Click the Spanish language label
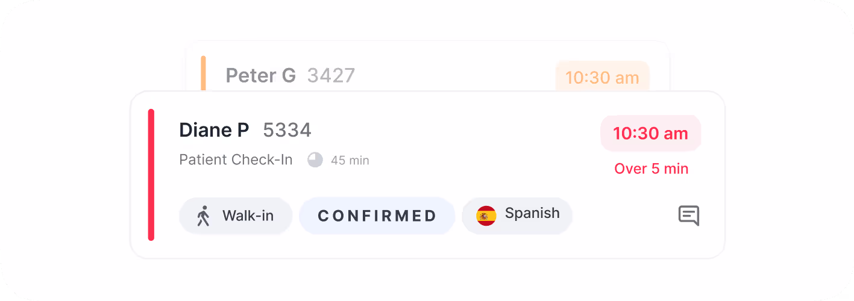Viewport: 854px width, 301px height. [532, 213]
